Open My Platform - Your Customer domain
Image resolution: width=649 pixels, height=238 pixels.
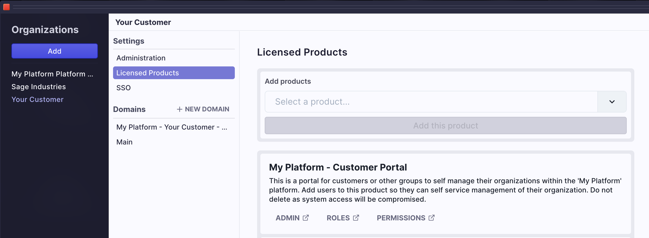coord(171,127)
